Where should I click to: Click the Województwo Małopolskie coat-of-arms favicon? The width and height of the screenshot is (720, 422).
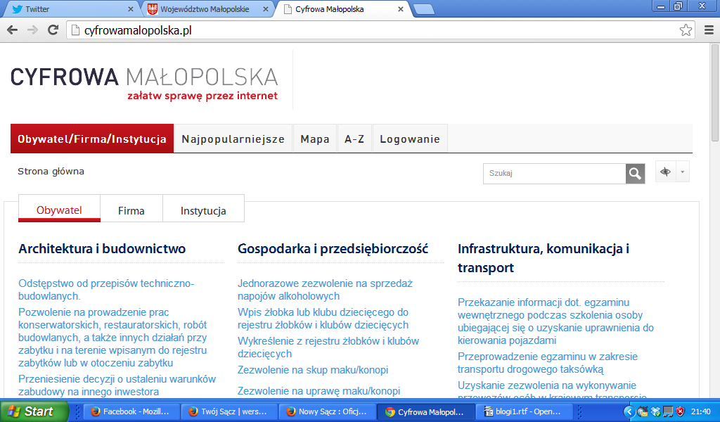(x=153, y=9)
